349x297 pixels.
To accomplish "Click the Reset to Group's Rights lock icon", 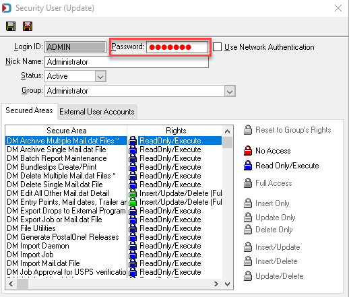I will [248, 130].
